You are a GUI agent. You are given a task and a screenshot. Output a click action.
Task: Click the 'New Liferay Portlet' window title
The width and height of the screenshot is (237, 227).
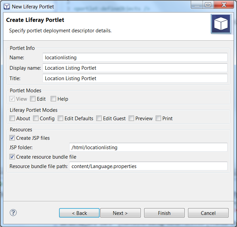pos(33,7)
